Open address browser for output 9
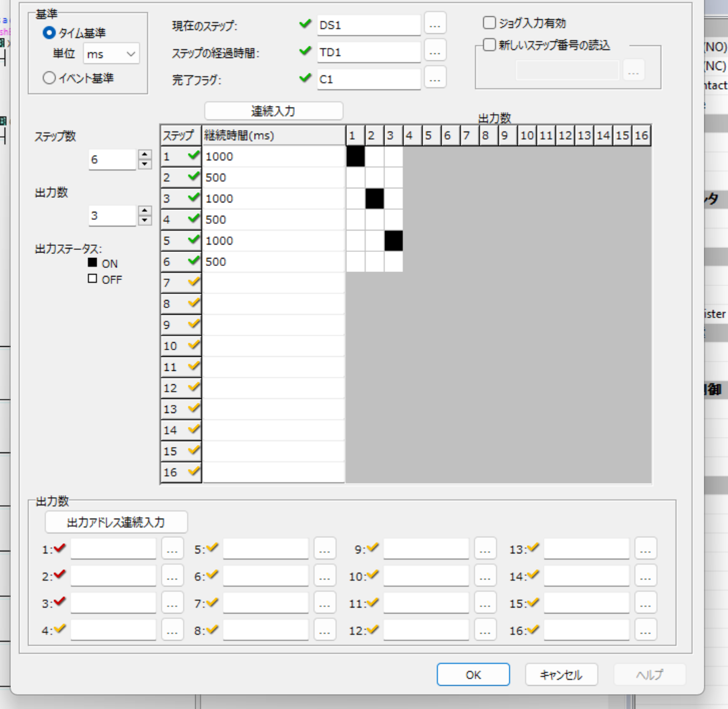 [485, 549]
